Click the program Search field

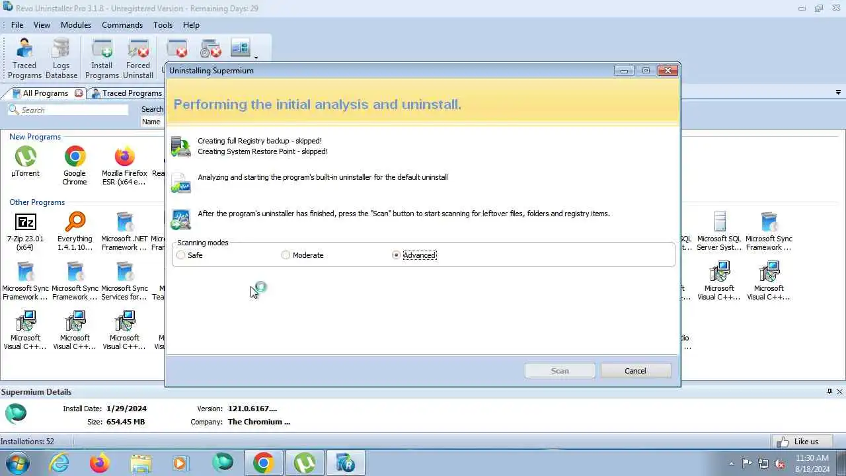(68, 110)
